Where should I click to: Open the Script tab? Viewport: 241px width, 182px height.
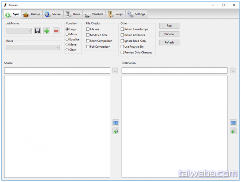[115, 14]
